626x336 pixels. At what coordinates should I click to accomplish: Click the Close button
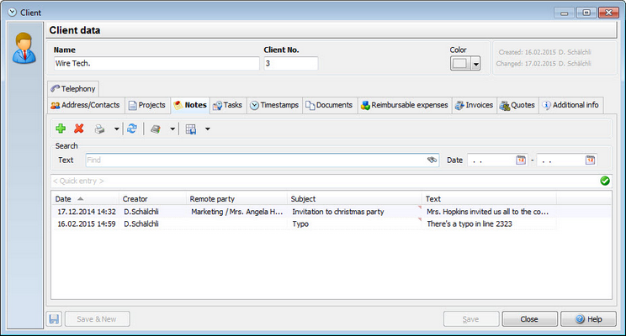(529, 319)
